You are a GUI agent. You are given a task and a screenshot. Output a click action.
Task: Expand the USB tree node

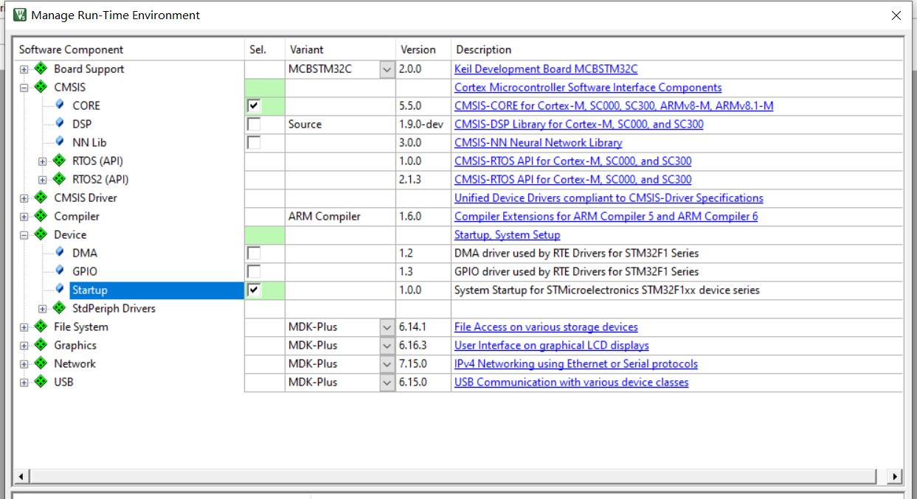(24, 383)
